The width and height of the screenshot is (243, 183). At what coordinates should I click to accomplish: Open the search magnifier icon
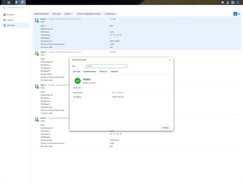238,2
